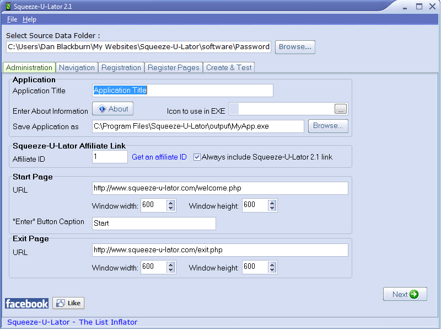Click Squeeze-U-Lator - The List Inflator link
This screenshot has width=441, height=329.
click(72, 322)
